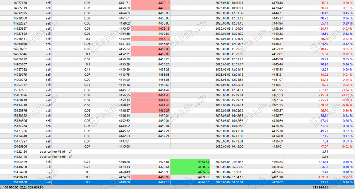The height and width of the screenshot is (189, 355).
Task: Click ticket 14922327
Action: 20,23
